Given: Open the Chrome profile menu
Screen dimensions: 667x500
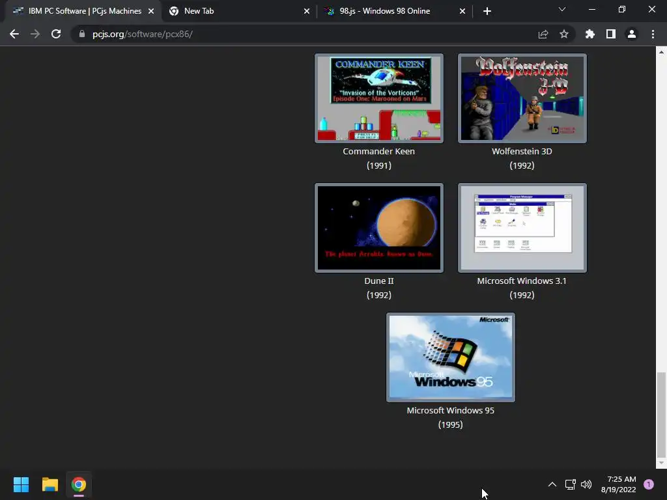Looking at the screenshot, I should (x=632, y=34).
